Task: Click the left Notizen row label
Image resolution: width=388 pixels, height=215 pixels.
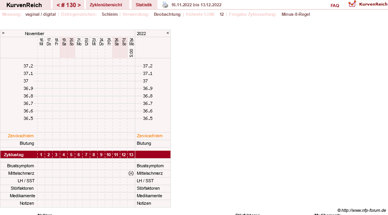Action: tap(27, 203)
